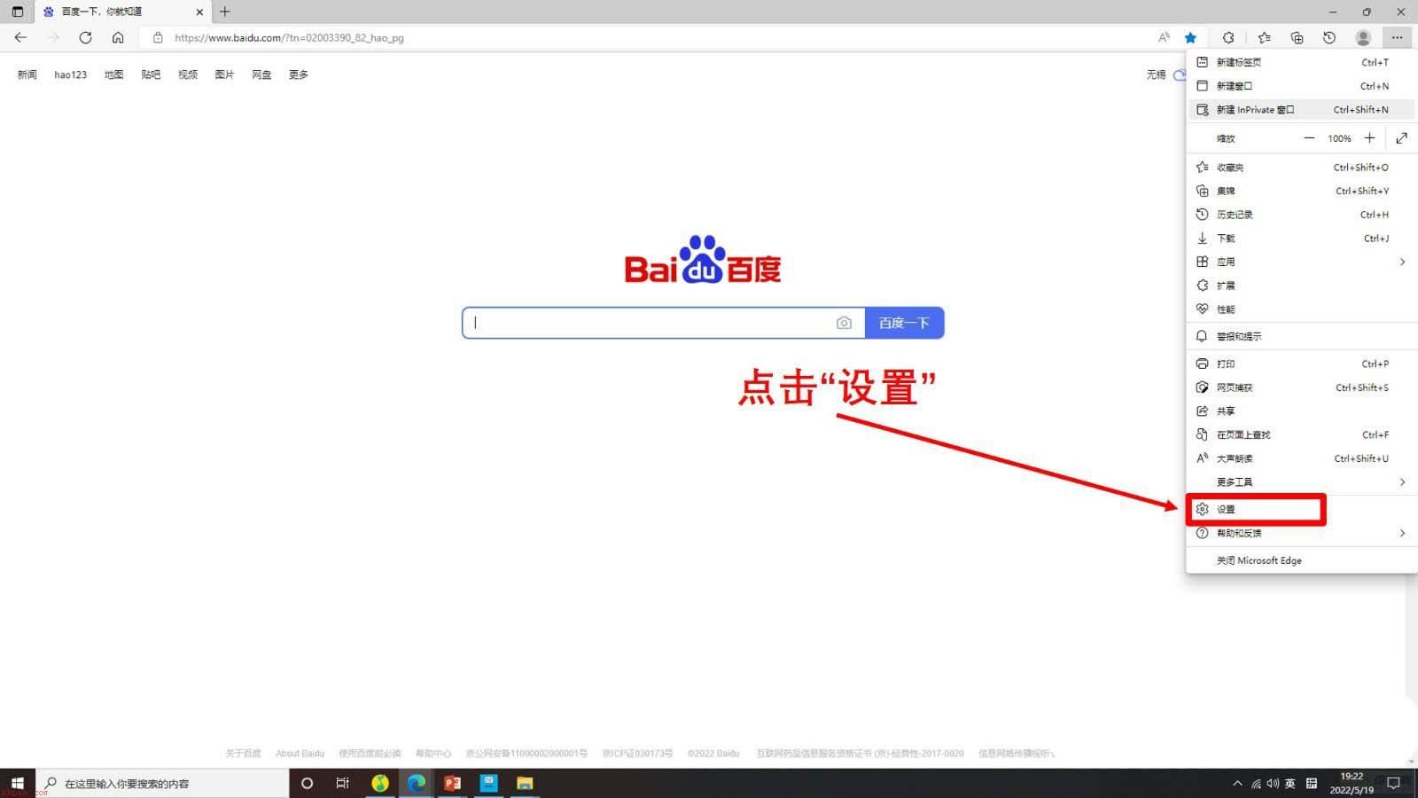The image size is (1418, 798).
Task: Open the notification center icon
Action: point(1393,783)
